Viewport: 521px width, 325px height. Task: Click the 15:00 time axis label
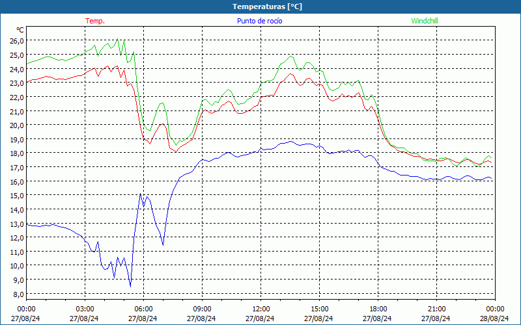tap(319, 309)
